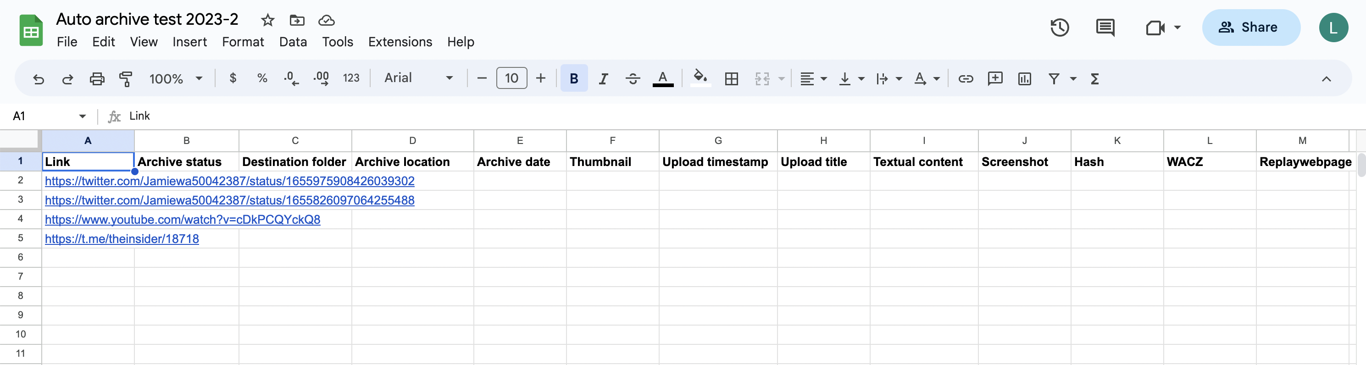Open version history clock icon
Image resolution: width=1366 pixels, height=365 pixels.
pos(1059,28)
